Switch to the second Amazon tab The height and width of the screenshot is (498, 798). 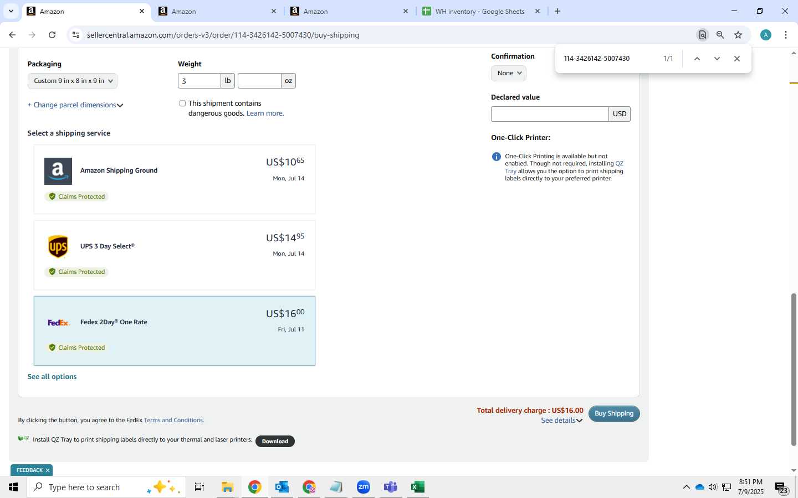218,11
